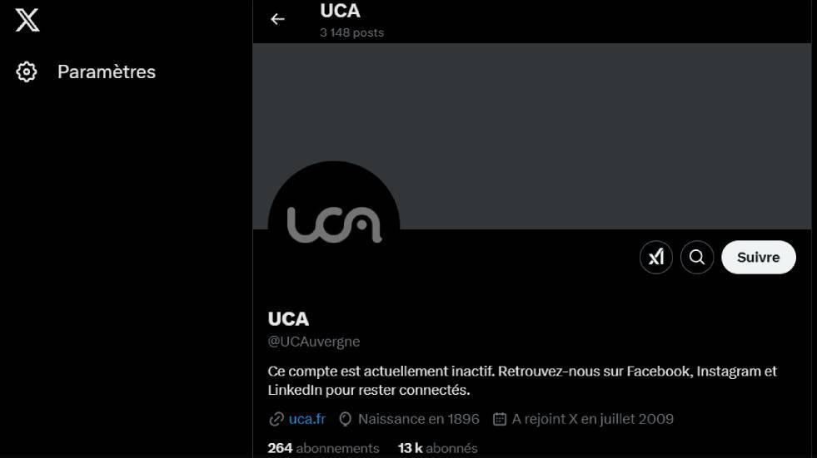The width and height of the screenshot is (817, 458).
Task: Open the profile search magnifier icon
Action: pos(696,257)
